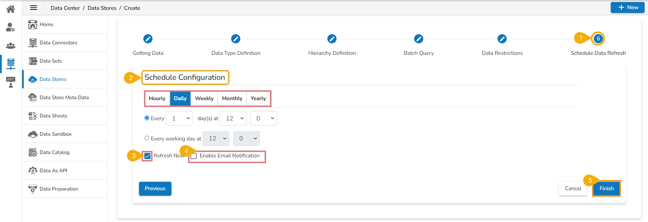Click the Getting Data step label
The height and width of the screenshot is (222, 648).
pos(148,53)
